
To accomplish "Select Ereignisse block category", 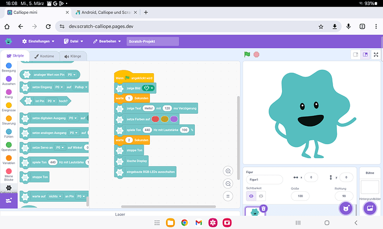I will pyautogui.click(x=9, y=107).
